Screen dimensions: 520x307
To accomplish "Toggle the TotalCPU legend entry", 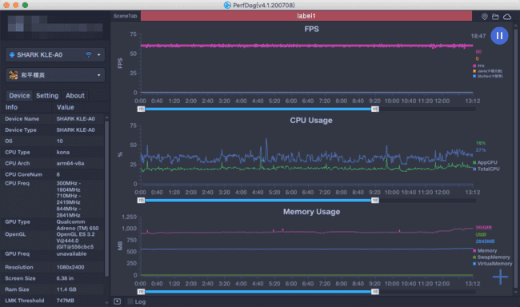I will (x=486, y=169).
